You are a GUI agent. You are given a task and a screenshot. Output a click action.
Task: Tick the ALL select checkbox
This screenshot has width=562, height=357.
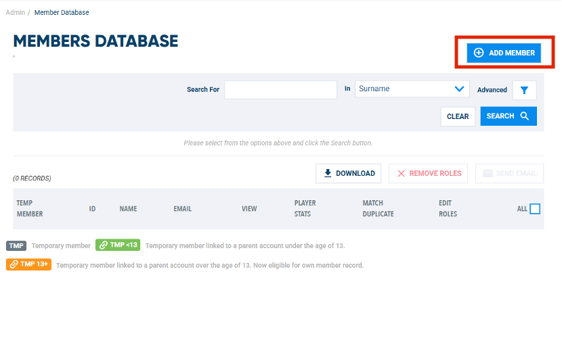coord(535,209)
